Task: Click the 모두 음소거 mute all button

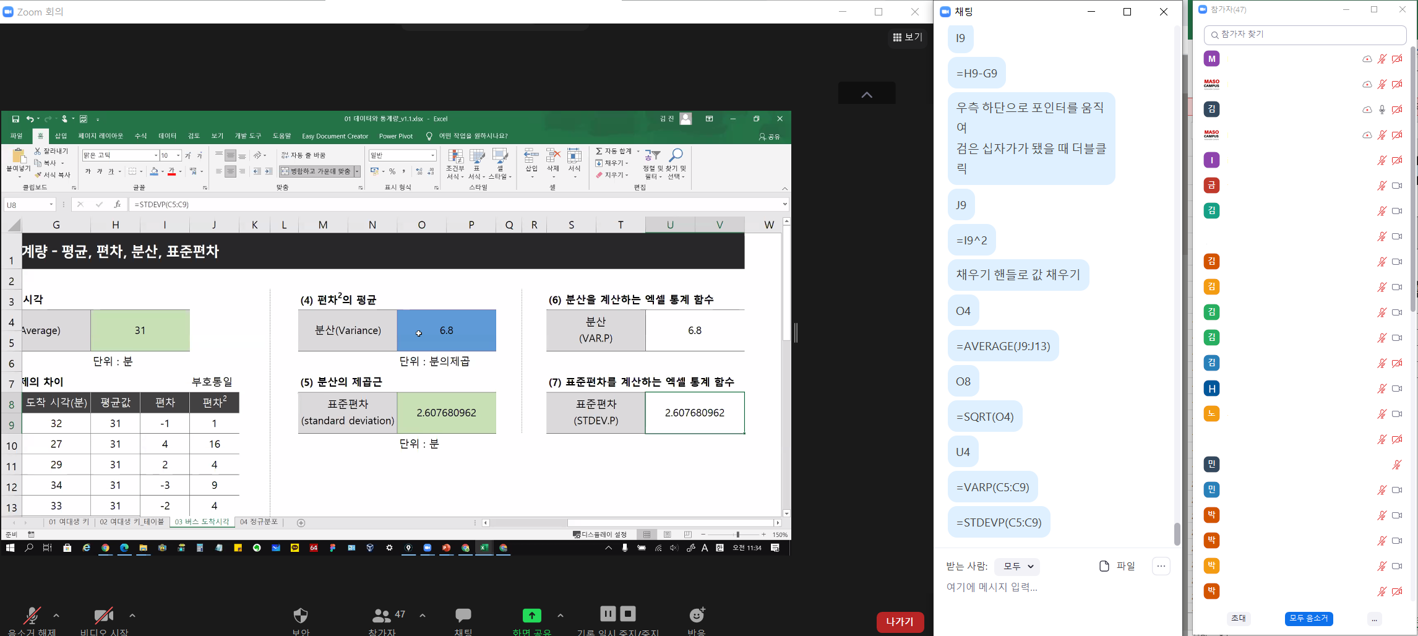Action: (x=1308, y=618)
